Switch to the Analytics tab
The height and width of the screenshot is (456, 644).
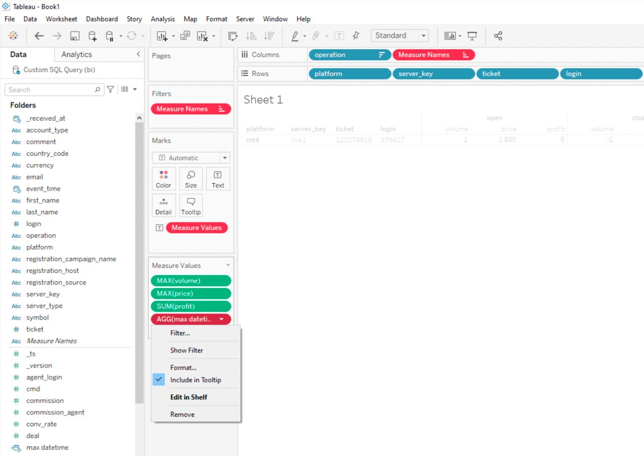(x=76, y=54)
